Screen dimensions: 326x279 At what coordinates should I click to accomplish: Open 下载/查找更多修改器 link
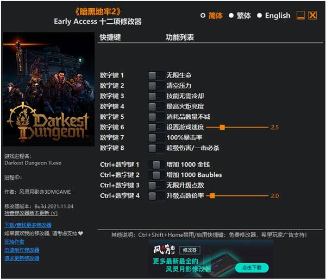pos(28,225)
